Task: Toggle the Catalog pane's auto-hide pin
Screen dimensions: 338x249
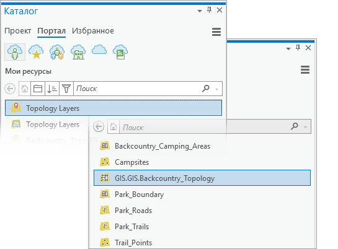Action: pos(209,10)
